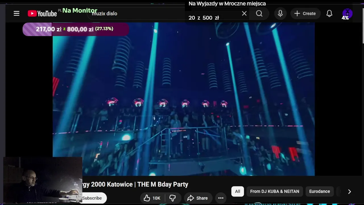
Task: Click the magnifier search icon
Action: [x=259, y=13]
